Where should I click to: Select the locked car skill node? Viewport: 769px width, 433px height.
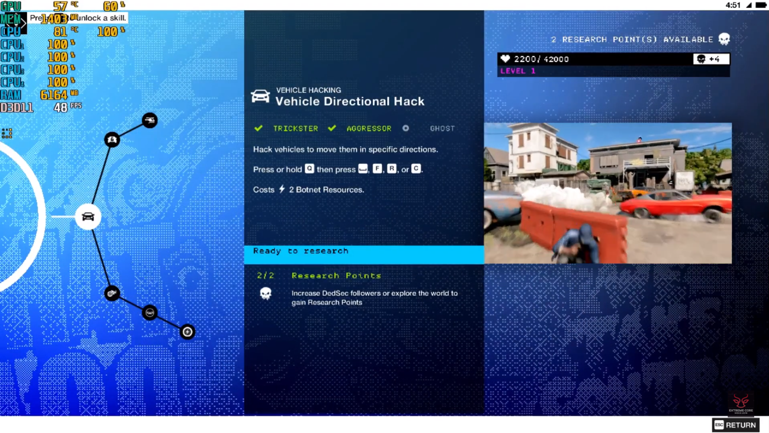click(x=112, y=140)
